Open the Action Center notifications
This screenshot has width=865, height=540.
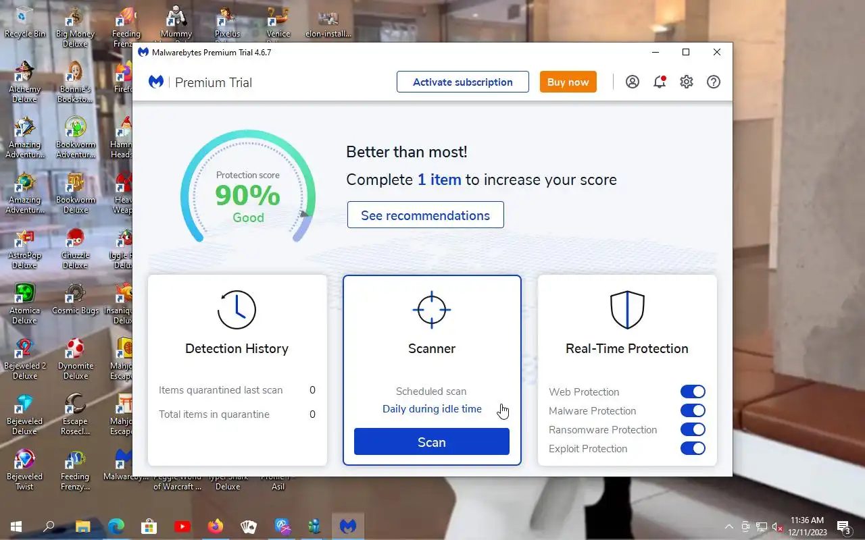click(x=843, y=526)
